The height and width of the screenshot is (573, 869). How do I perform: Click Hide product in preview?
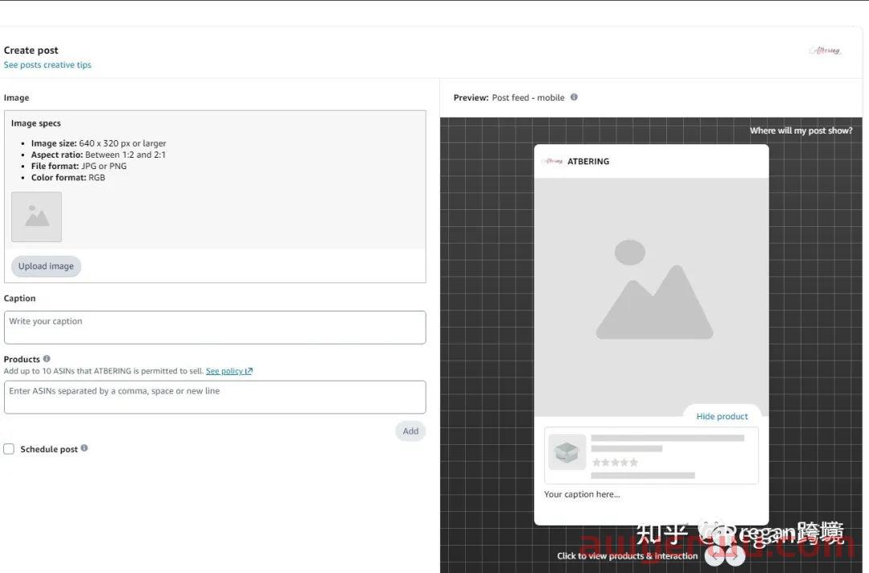click(x=722, y=416)
